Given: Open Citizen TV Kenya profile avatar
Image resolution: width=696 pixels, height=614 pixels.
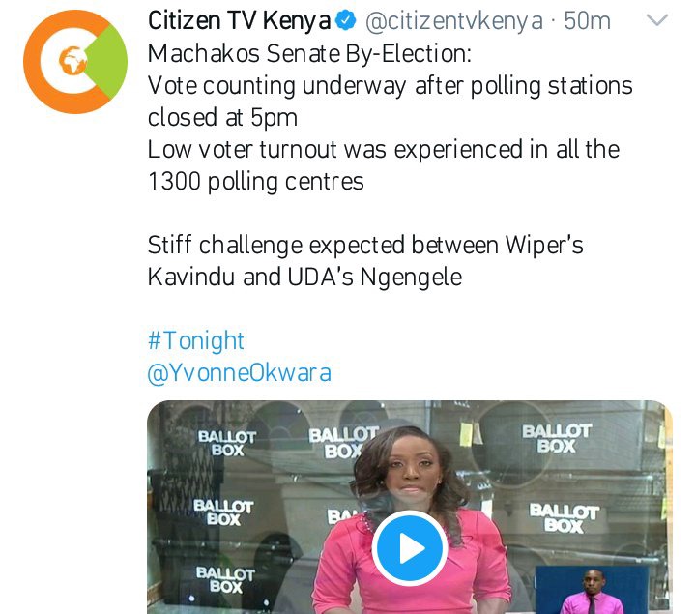Looking at the screenshot, I should pos(75,62).
